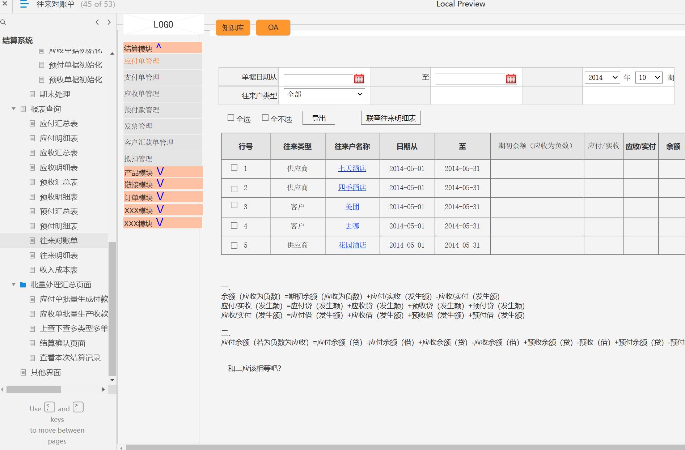This screenshot has width=685, height=450.
Task: Open 发票管理 menu item
Action: (162, 126)
